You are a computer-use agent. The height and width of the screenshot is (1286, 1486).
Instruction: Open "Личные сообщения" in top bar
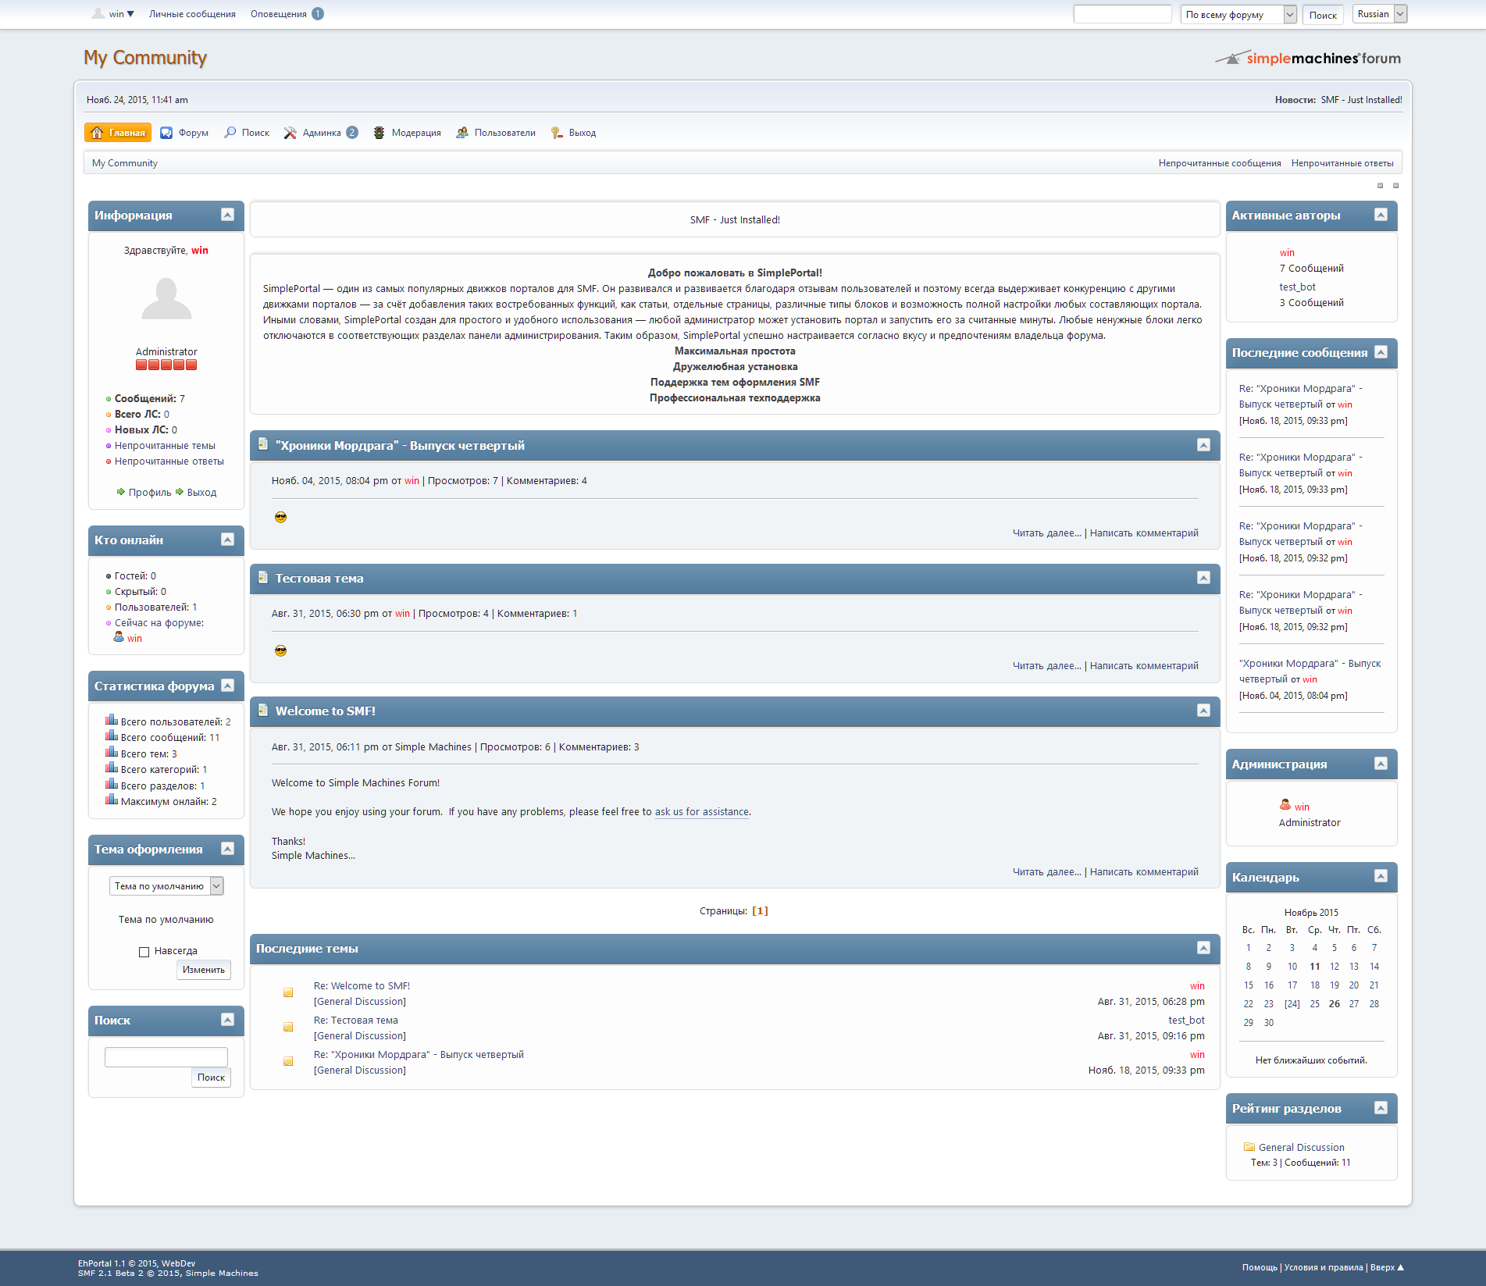(192, 14)
